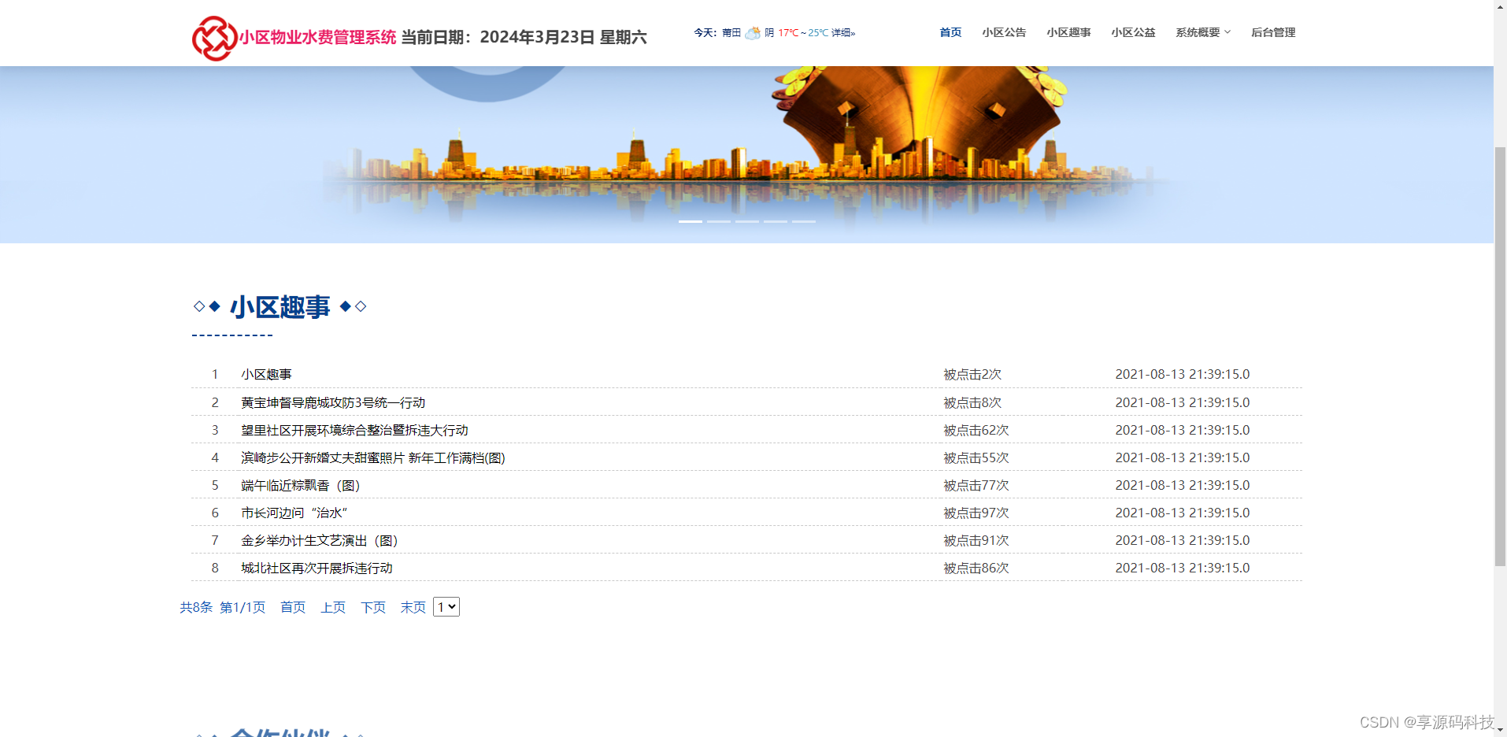Click the 下页 next page link

pos(373,607)
